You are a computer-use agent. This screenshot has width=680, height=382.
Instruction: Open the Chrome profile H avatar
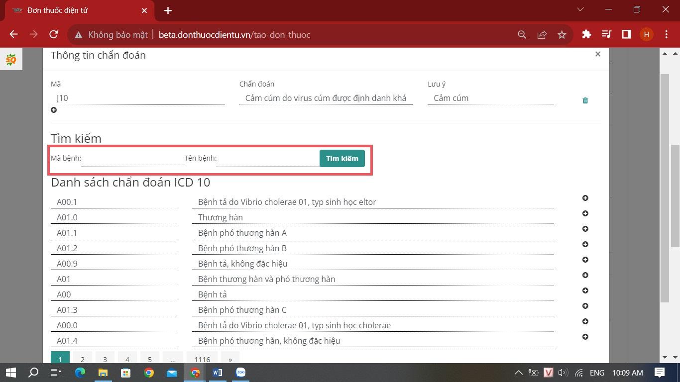(x=646, y=34)
